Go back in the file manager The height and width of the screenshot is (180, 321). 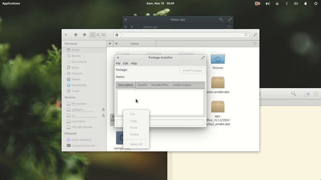(x=76, y=34)
